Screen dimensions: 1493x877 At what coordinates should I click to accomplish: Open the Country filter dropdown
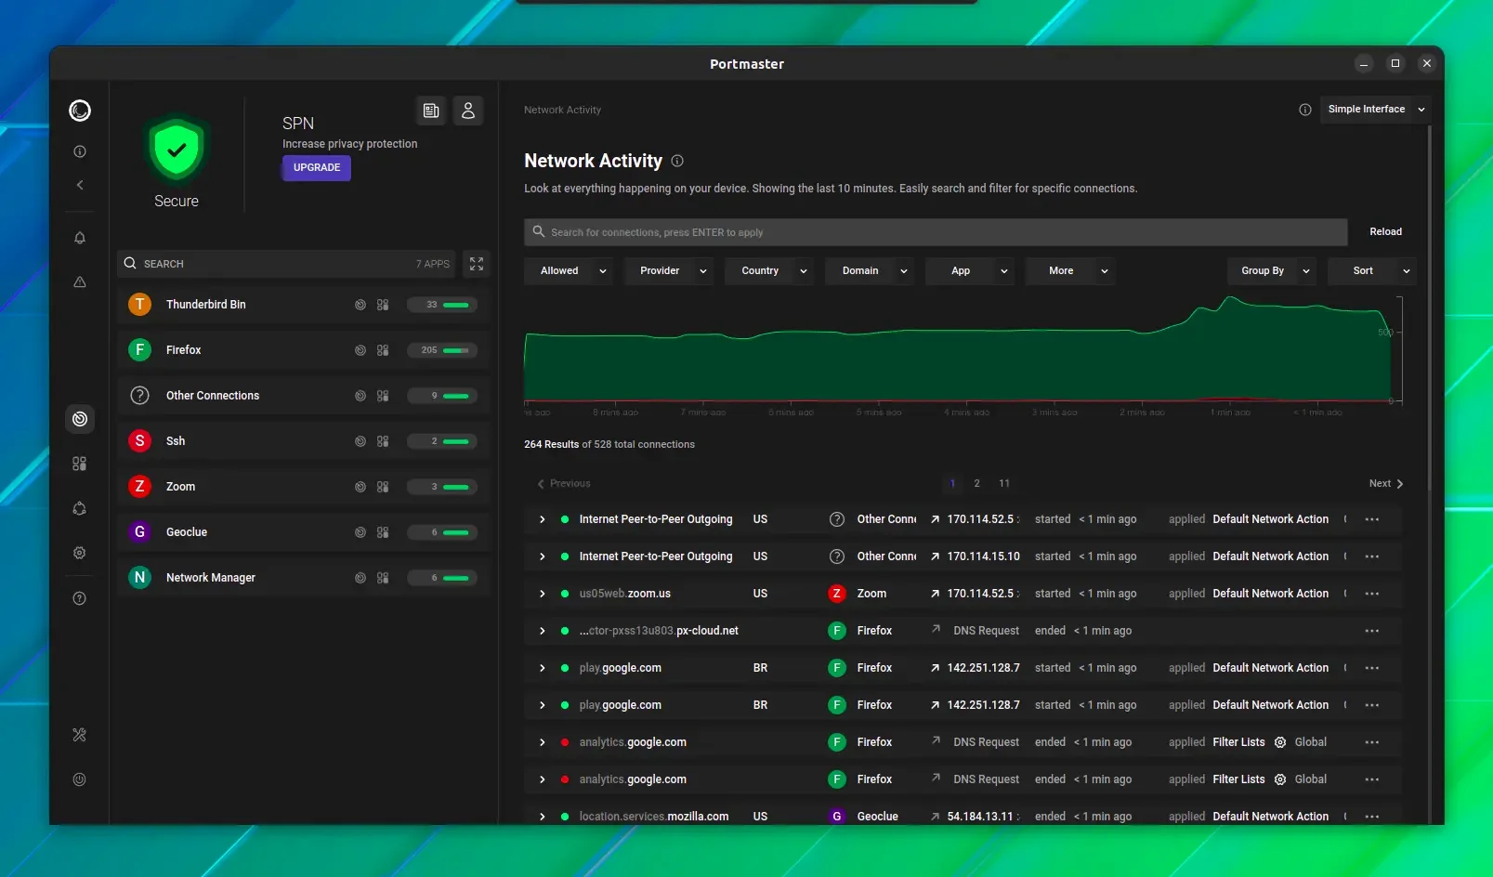[769, 271]
